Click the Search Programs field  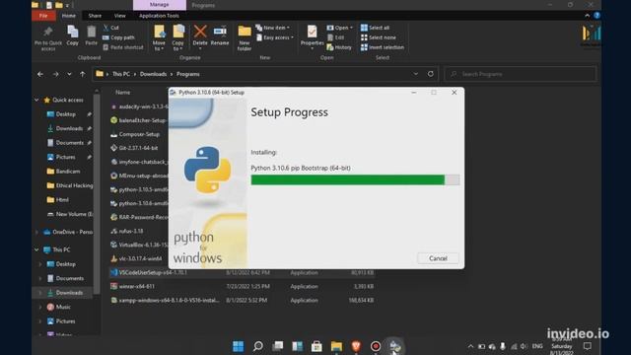520,74
